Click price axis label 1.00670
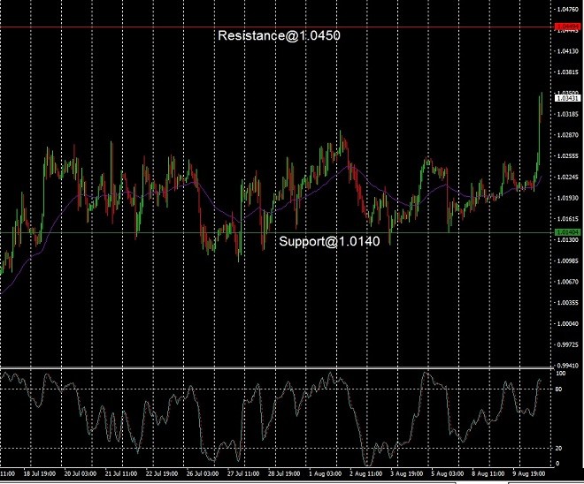This screenshot has height=484, width=584. tap(568, 282)
